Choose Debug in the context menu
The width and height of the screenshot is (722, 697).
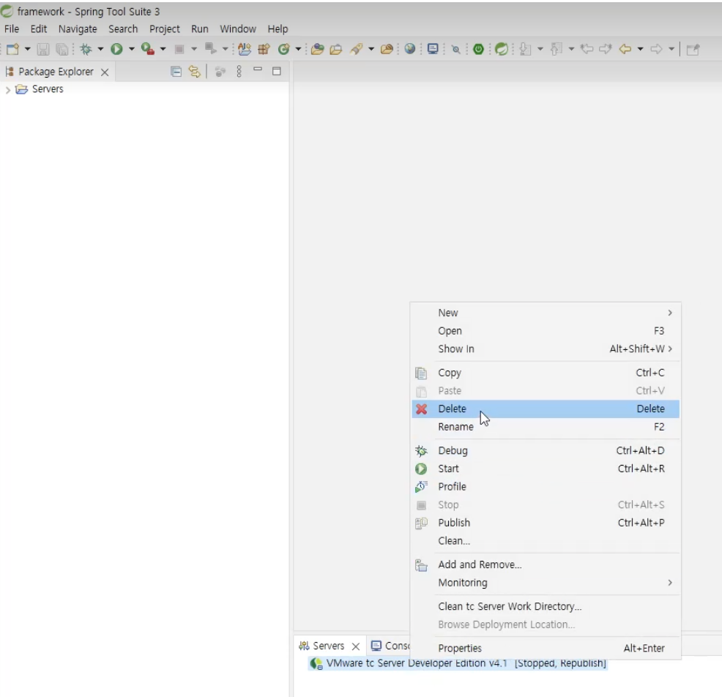pyautogui.click(x=546, y=450)
